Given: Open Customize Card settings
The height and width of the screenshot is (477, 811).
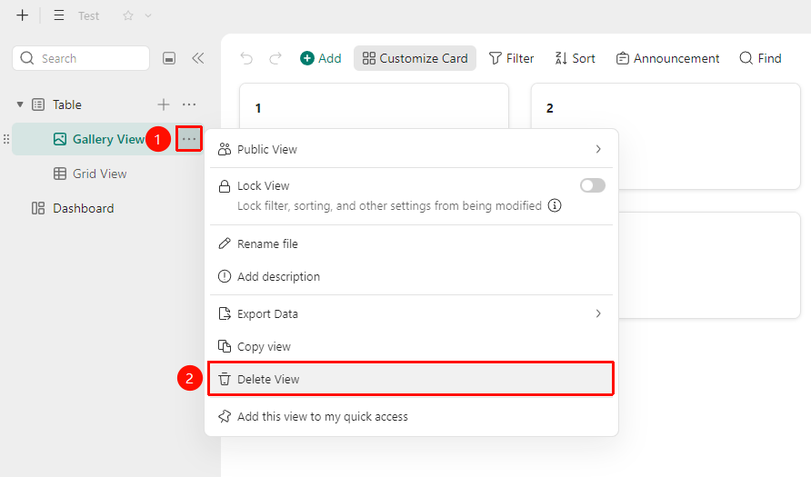Looking at the screenshot, I should 415,58.
